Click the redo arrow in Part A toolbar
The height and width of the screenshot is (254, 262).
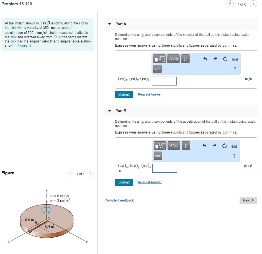point(215,59)
